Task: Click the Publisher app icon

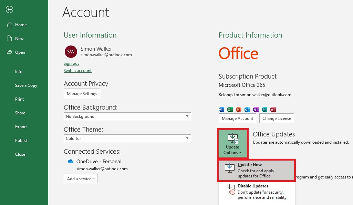Action: [x=264, y=110]
